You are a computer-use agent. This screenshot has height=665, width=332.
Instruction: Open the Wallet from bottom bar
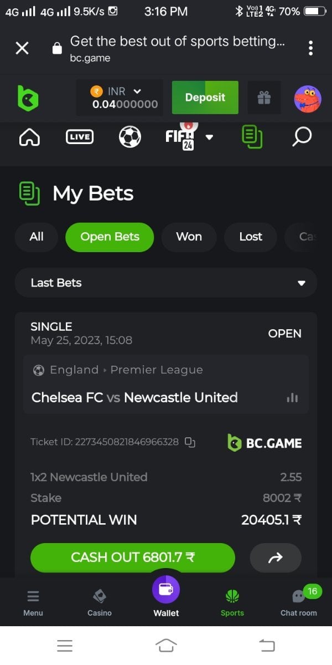166,596
